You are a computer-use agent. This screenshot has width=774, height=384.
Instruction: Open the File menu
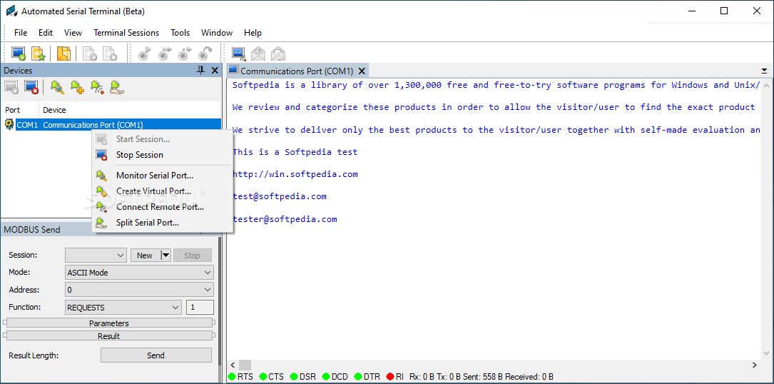tap(21, 33)
